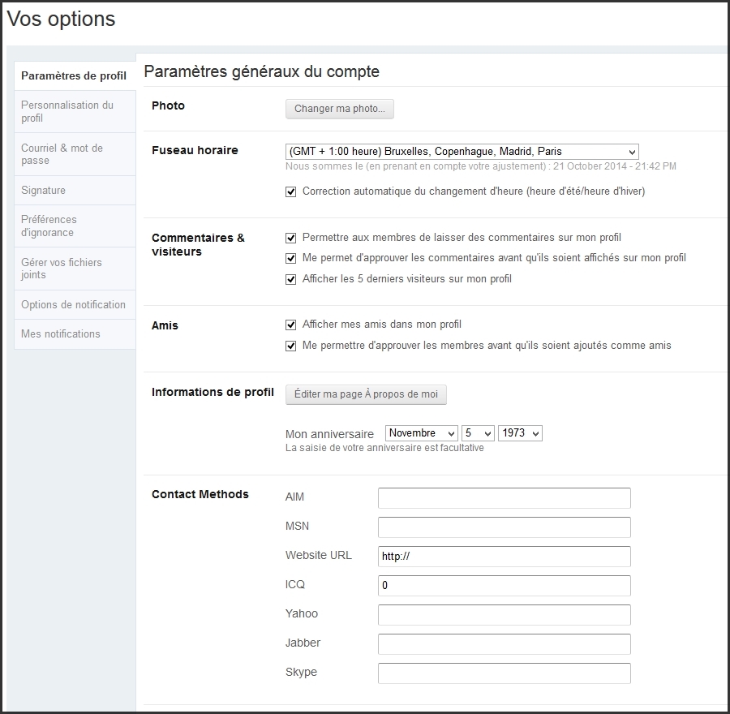Toggle approving comments before display checkbox
730x714 pixels.
click(291, 258)
